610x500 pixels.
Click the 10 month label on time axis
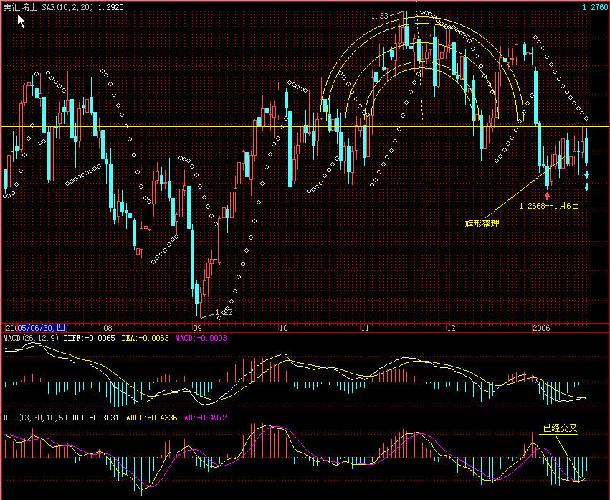(284, 328)
